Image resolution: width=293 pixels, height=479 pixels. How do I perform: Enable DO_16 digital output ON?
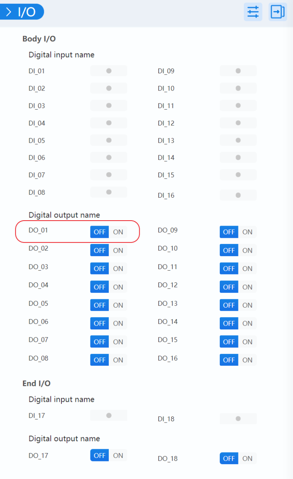(x=247, y=360)
